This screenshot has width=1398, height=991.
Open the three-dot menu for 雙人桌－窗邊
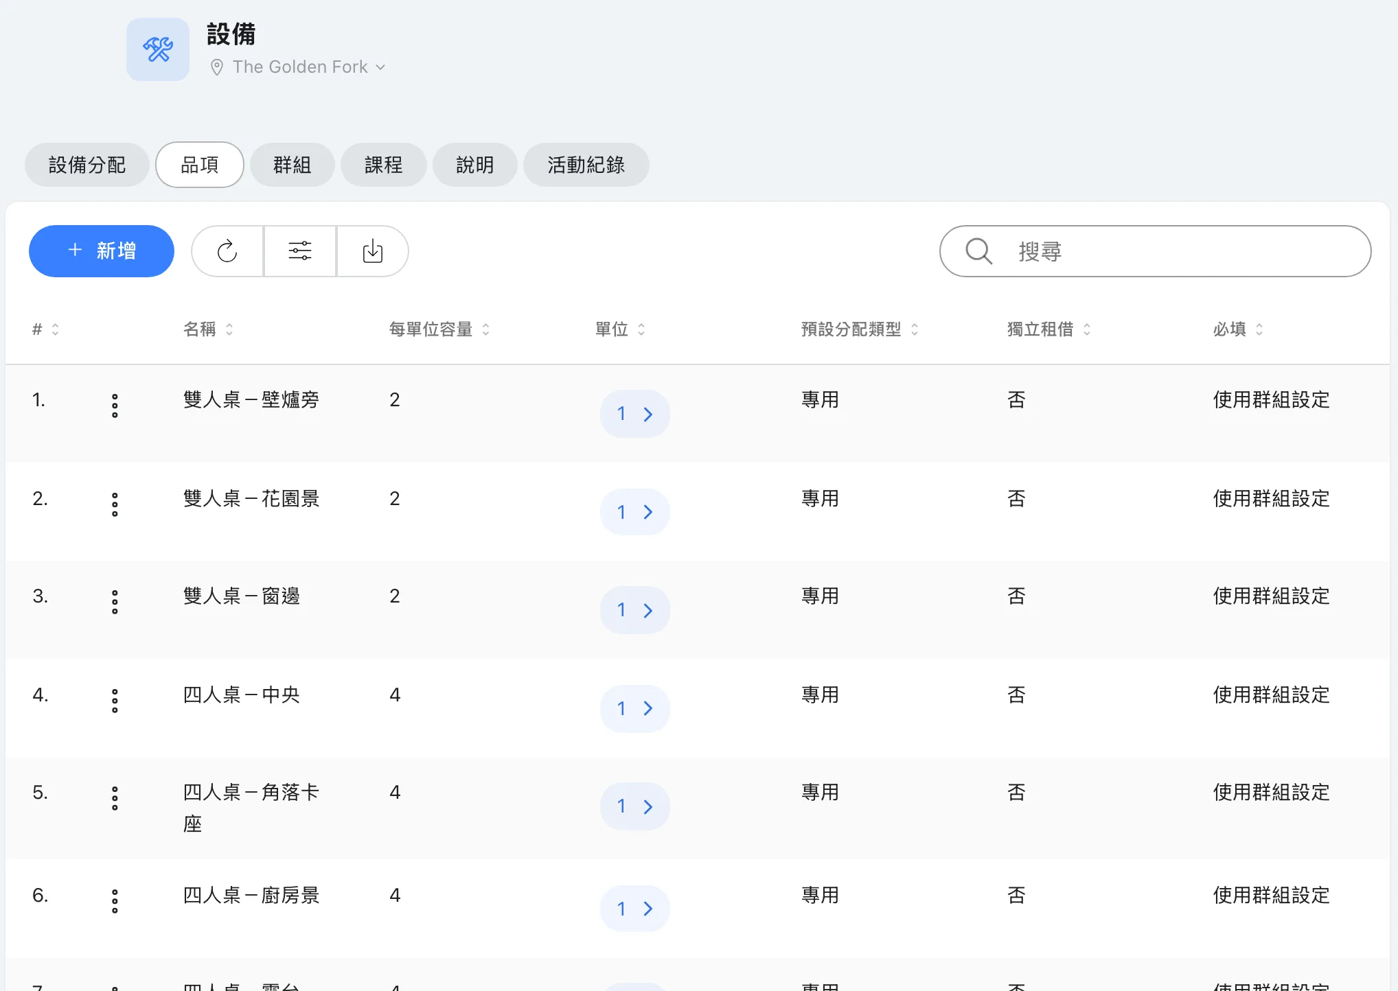tap(115, 602)
